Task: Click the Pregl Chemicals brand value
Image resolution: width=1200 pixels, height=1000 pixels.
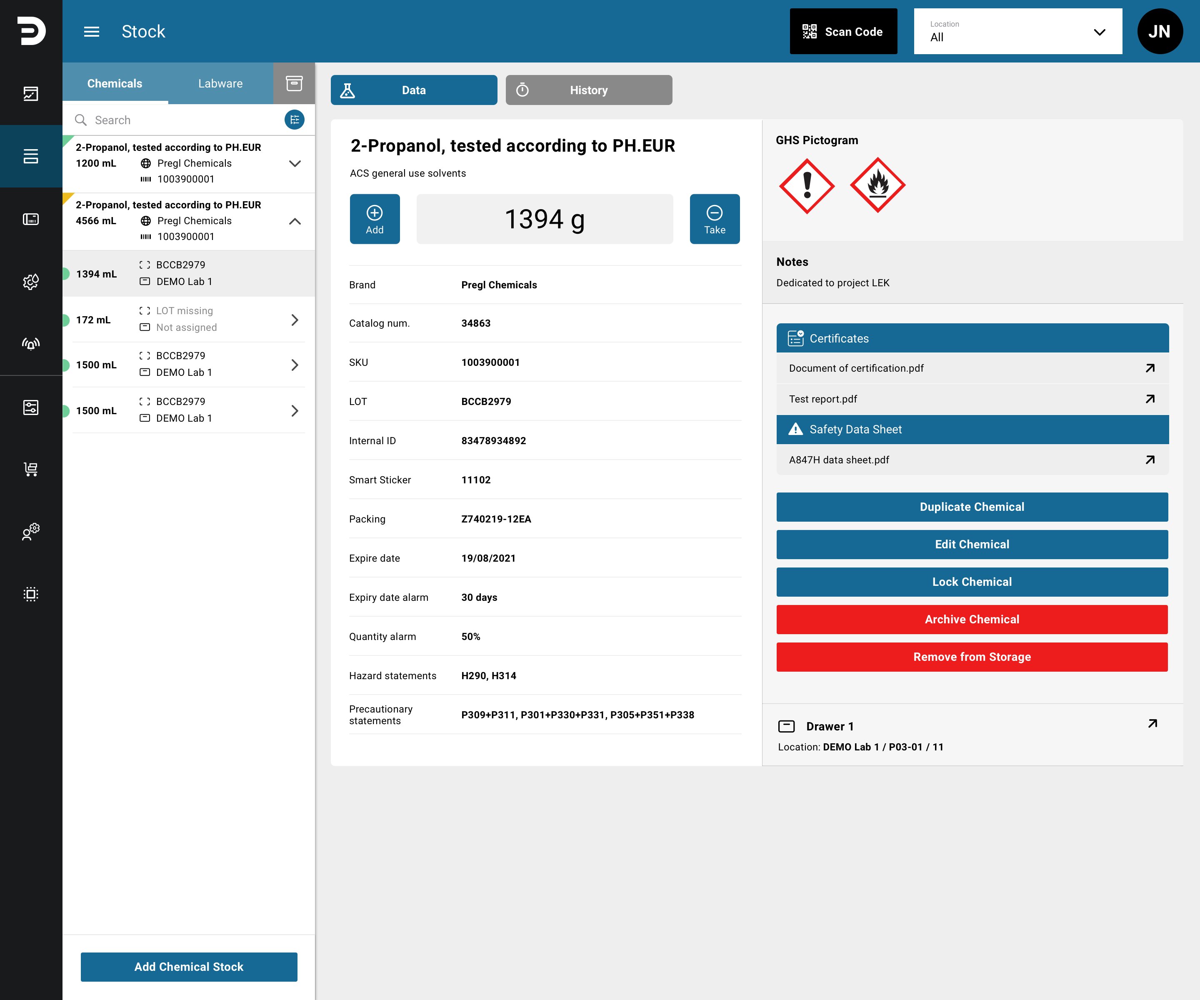Action: 499,285
